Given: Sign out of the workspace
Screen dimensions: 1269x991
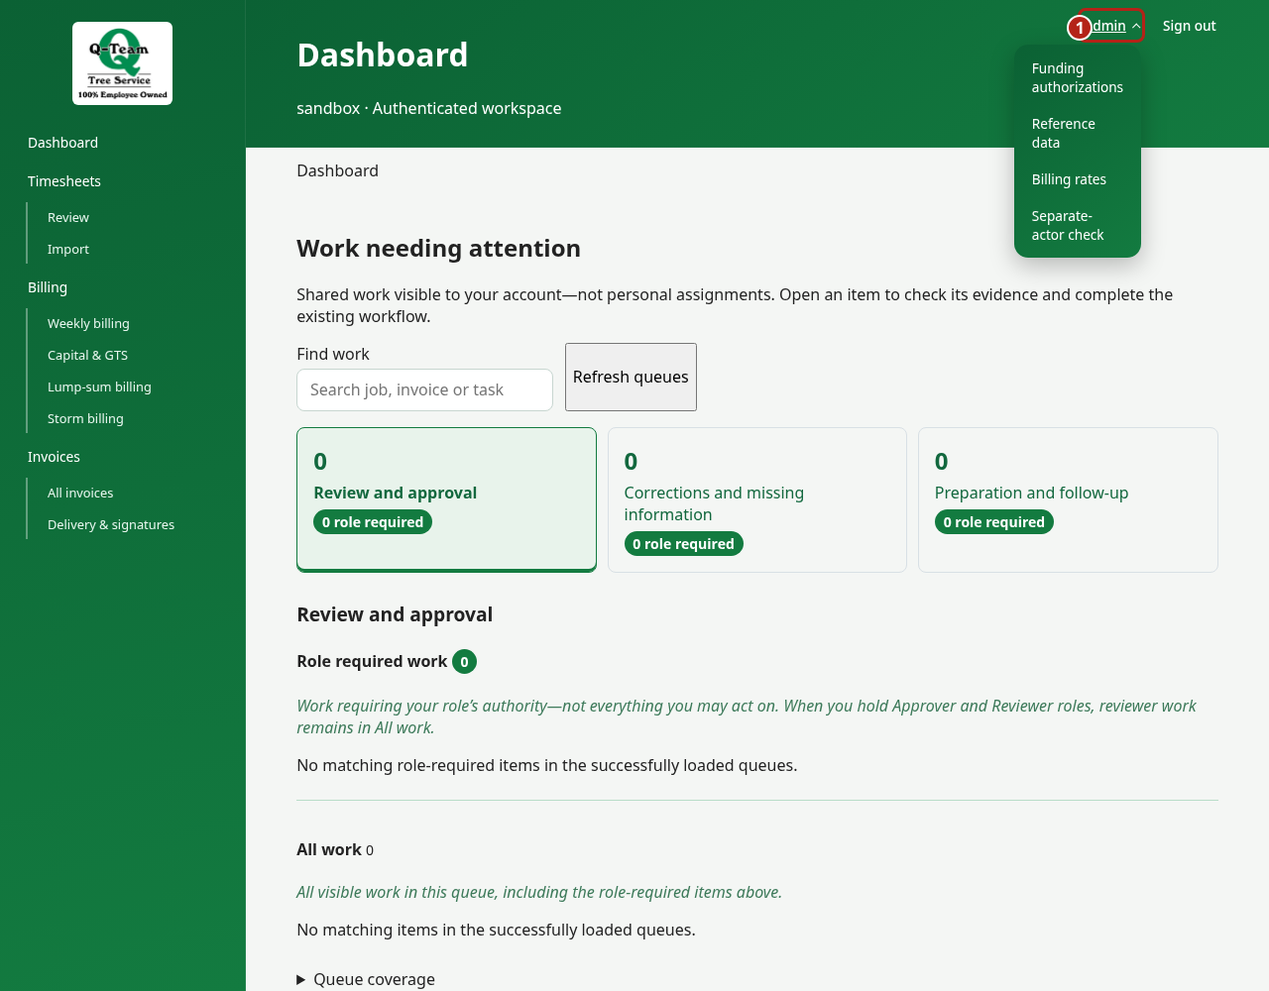Looking at the screenshot, I should (1189, 26).
